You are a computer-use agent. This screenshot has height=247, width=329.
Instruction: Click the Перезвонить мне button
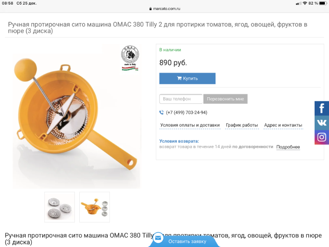pos(225,99)
